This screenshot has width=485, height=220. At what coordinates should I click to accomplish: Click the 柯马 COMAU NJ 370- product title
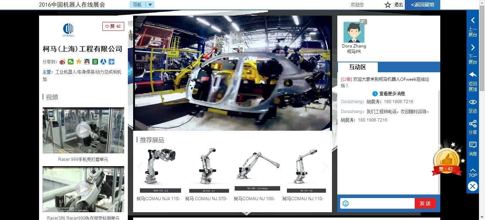206,199
